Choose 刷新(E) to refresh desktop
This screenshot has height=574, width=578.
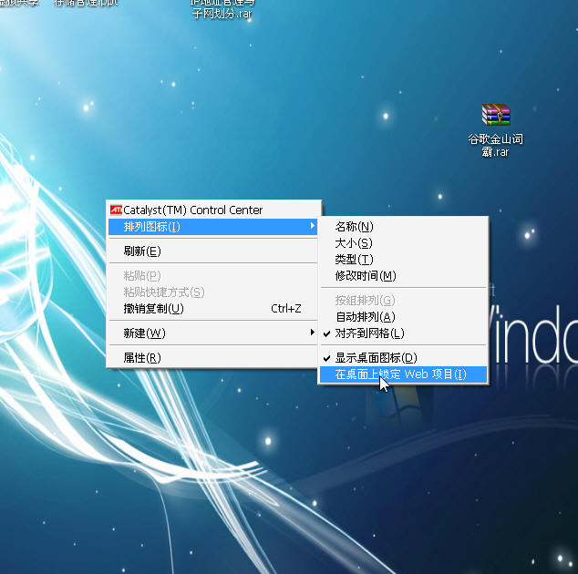tap(142, 251)
